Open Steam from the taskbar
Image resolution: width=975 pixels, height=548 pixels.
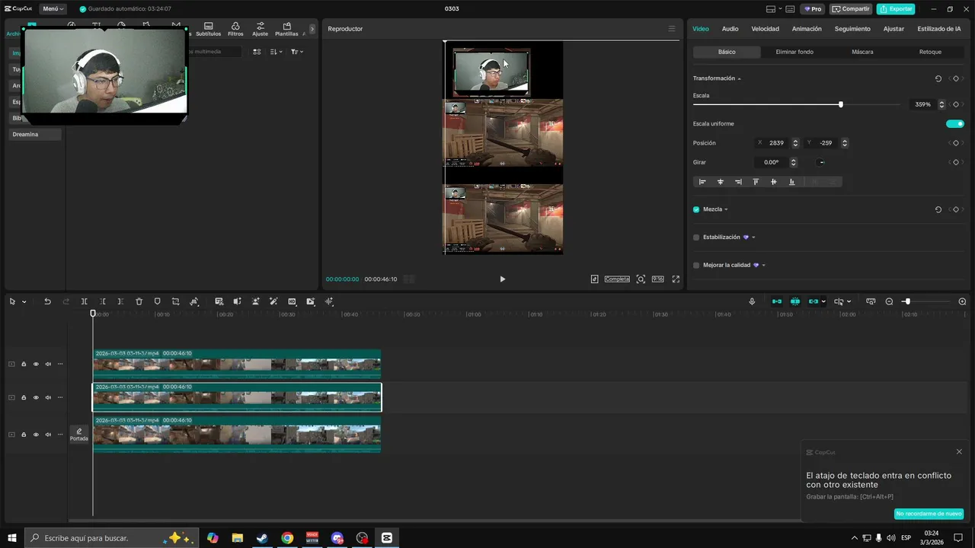(x=262, y=538)
